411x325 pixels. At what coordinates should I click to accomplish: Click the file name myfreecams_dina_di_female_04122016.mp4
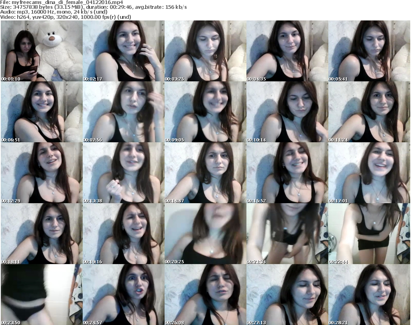tap(67, 2)
